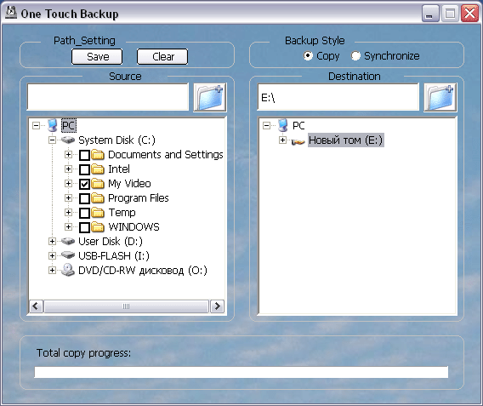
Task: Collapse the System Disk (C:) tree node
Action: [x=52, y=140]
